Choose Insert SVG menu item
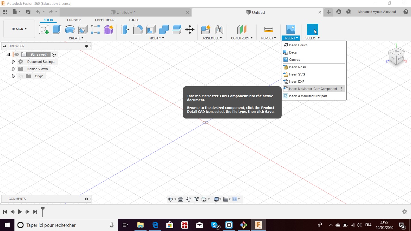The width and height of the screenshot is (411, 231). point(314,74)
